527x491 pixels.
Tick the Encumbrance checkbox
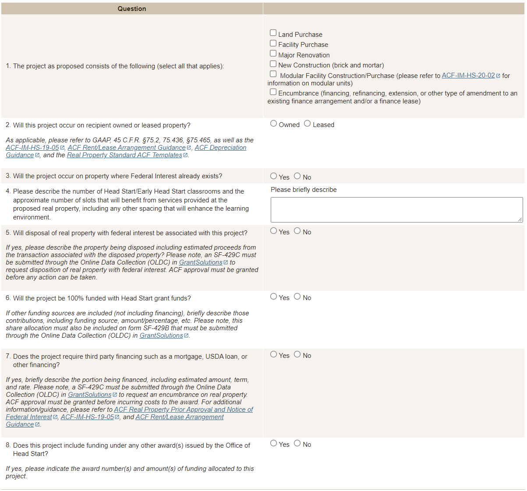coord(273,92)
